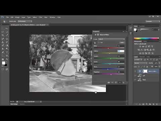This screenshot has height=121, width=161.
Task: Filter layers by adjustment layers
Action: [148, 60]
